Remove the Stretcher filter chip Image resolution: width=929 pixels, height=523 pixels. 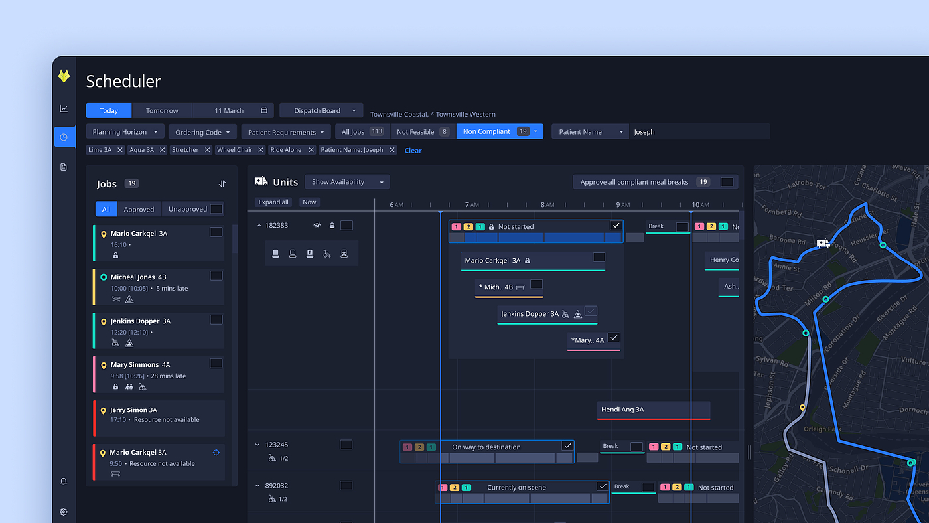pos(207,150)
